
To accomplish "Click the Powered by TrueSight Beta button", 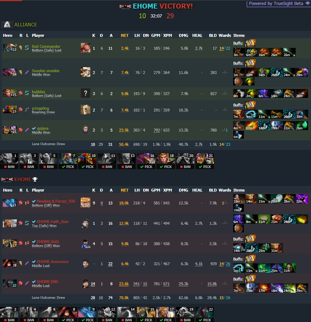I will tap(279, 4).
